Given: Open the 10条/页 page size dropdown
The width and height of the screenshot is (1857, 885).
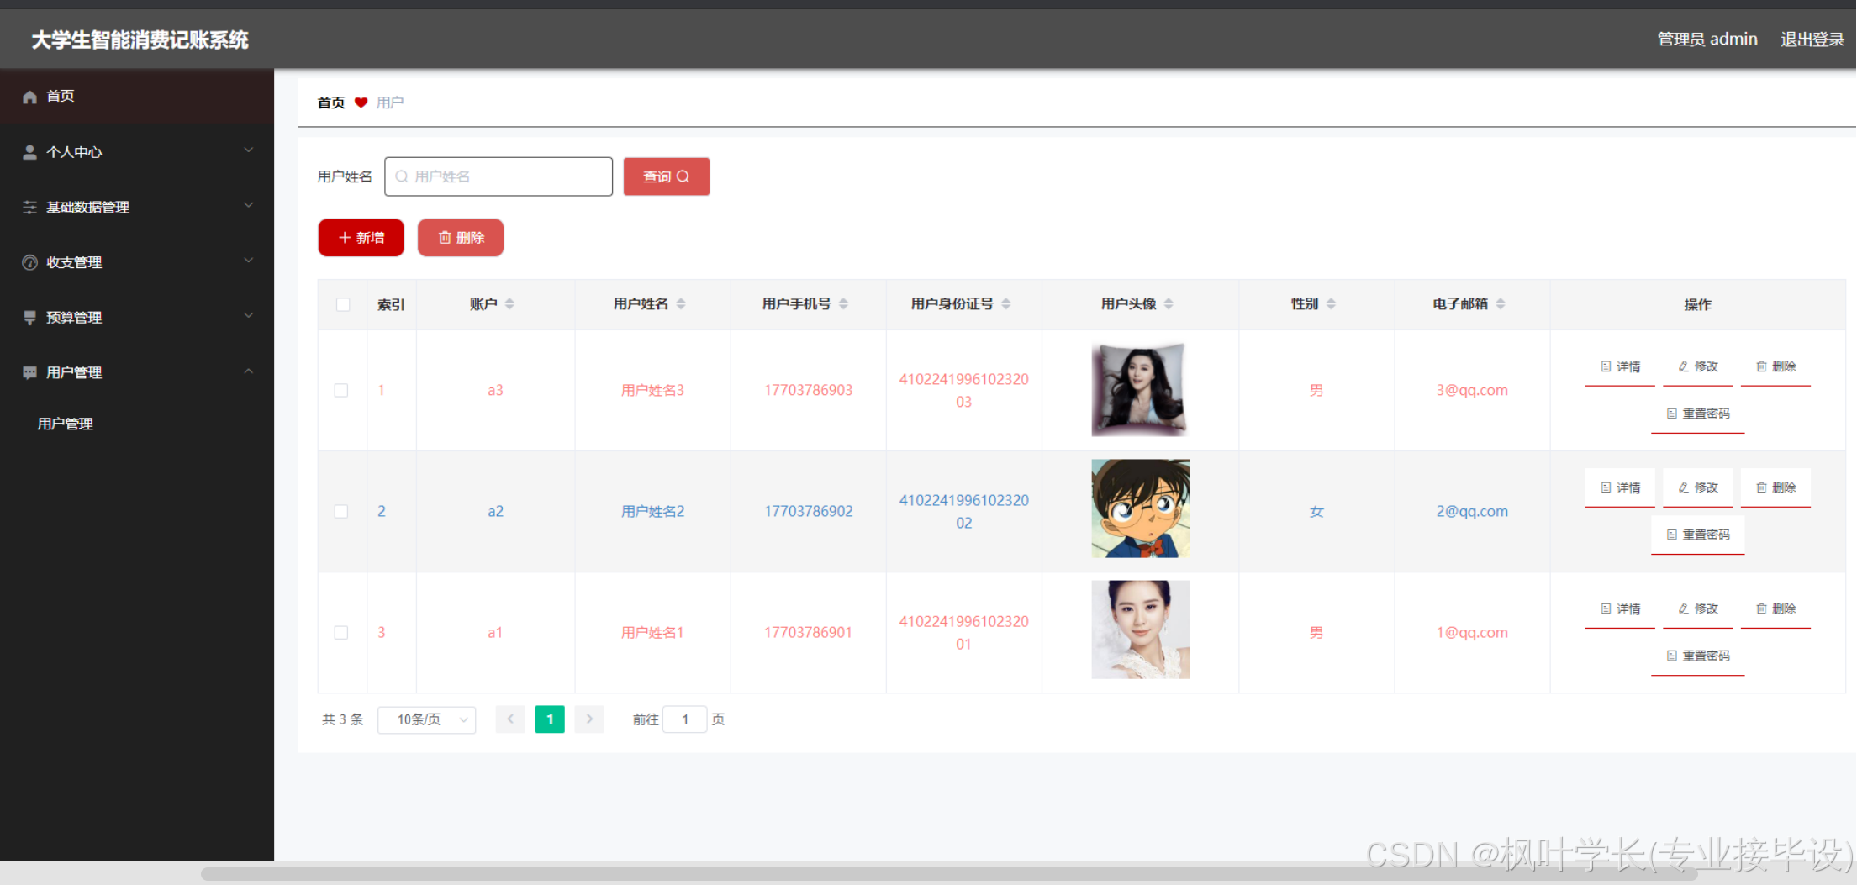Looking at the screenshot, I should 427,719.
